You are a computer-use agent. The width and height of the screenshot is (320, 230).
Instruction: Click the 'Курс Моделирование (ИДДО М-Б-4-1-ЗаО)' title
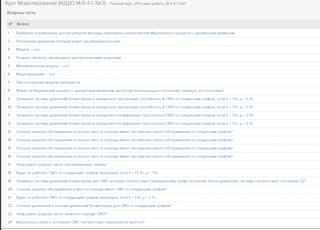(55, 3)
